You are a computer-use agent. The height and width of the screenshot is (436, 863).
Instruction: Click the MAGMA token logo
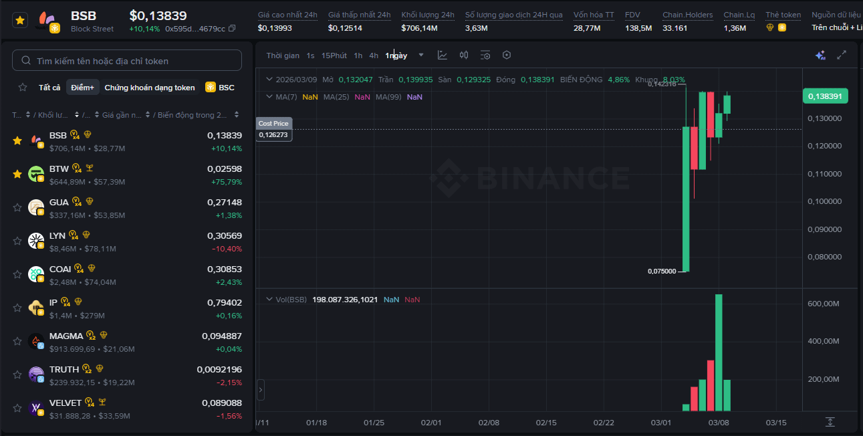pos(36,341)
